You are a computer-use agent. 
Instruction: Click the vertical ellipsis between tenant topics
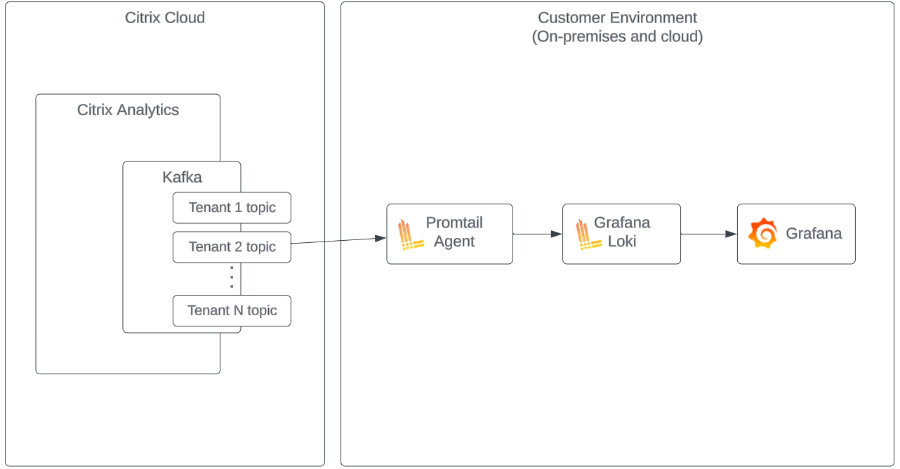(232, 279)
